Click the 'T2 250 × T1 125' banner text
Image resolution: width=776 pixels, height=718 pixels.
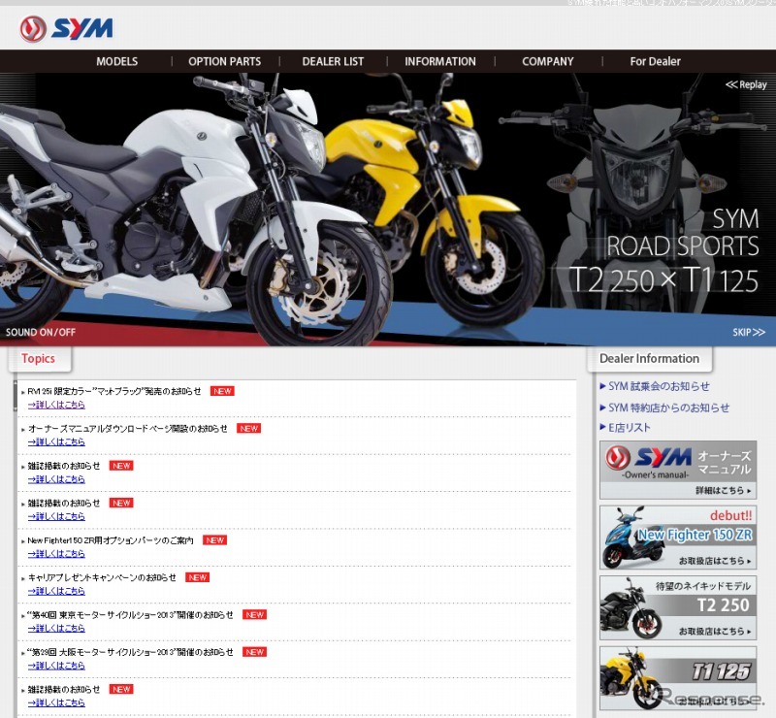coord(663,280)
